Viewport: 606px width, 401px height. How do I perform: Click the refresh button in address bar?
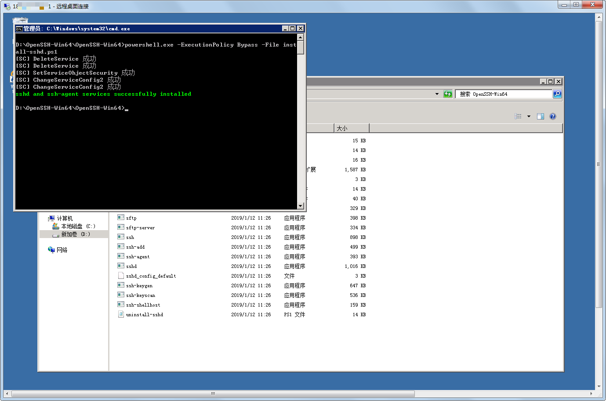(x=448, y=94)
